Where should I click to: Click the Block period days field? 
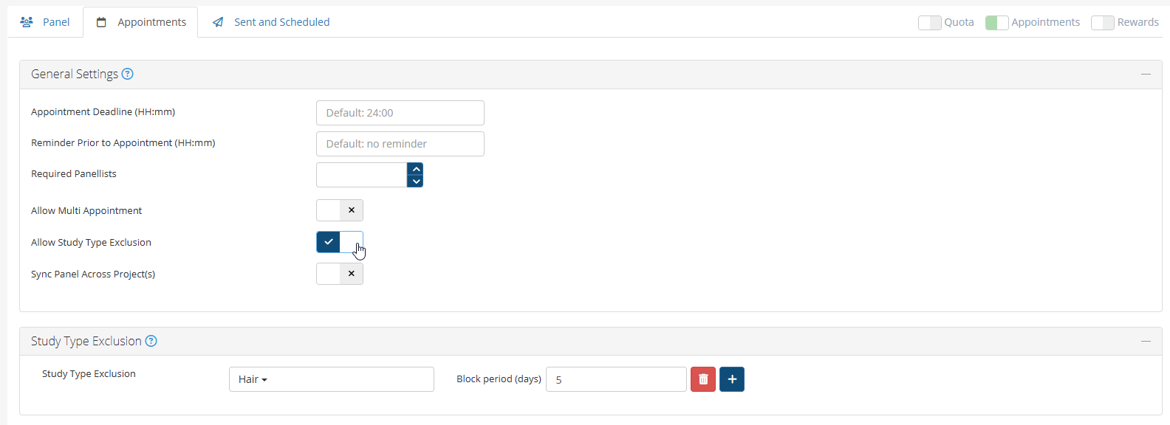[616, 379]
